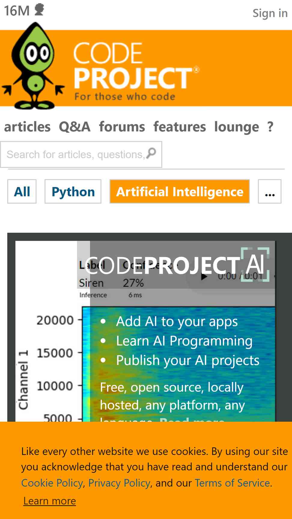The image size is (292, 519).
Task: Play the audio clip in the banner
Action: (x=204, y=277)
